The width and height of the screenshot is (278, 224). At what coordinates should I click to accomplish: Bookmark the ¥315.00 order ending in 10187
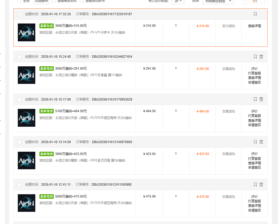(x=255, y=14)
